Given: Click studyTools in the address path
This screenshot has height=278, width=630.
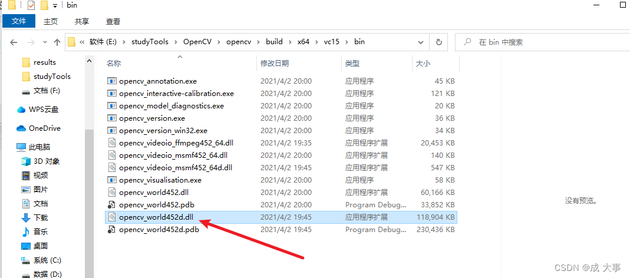Looking at the screenshot, I should 150,41.
